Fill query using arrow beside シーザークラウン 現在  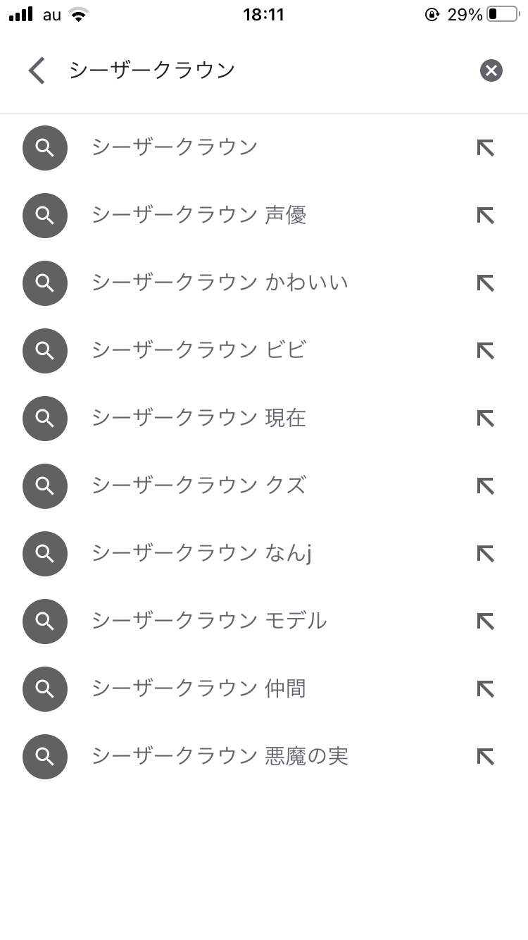click(x=485, y=419)
